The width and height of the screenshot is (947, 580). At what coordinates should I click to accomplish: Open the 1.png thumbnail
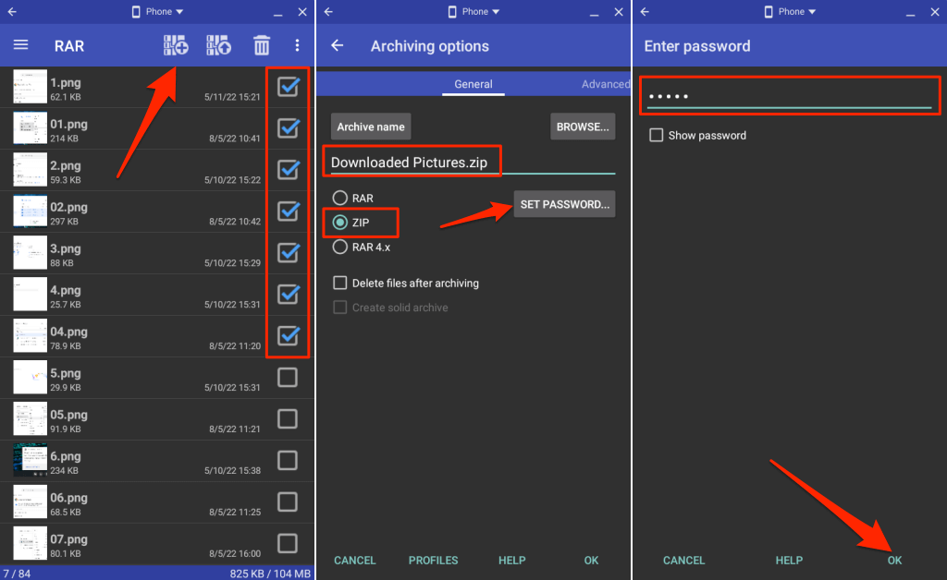coord(30,87)
